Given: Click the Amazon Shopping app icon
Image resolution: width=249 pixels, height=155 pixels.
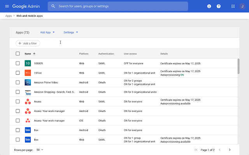Looking at the screenshot, I should [28, 92].
